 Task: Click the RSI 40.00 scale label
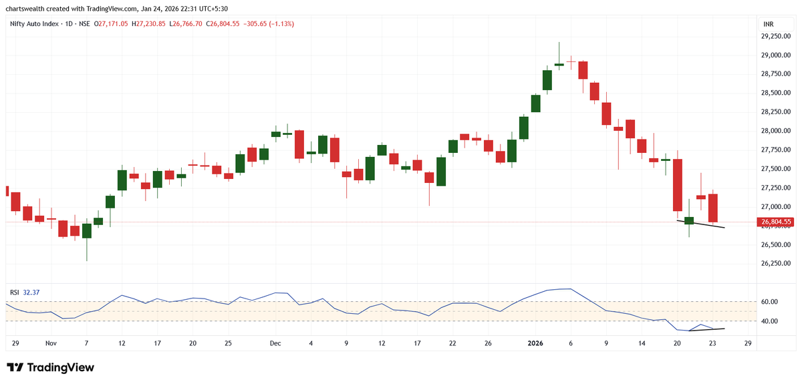[770, 321]
